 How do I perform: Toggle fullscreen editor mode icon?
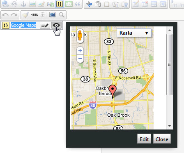point(53,15)
